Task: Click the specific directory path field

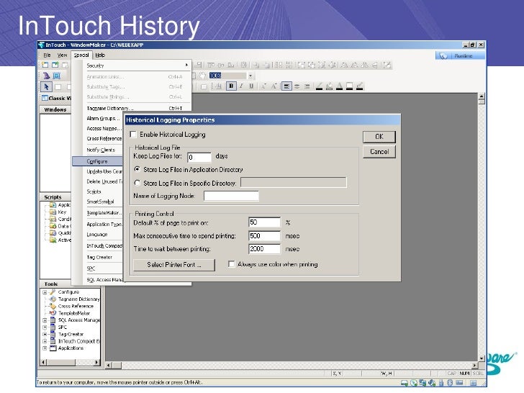Action: pyautogui.click(x=294, y=183)
